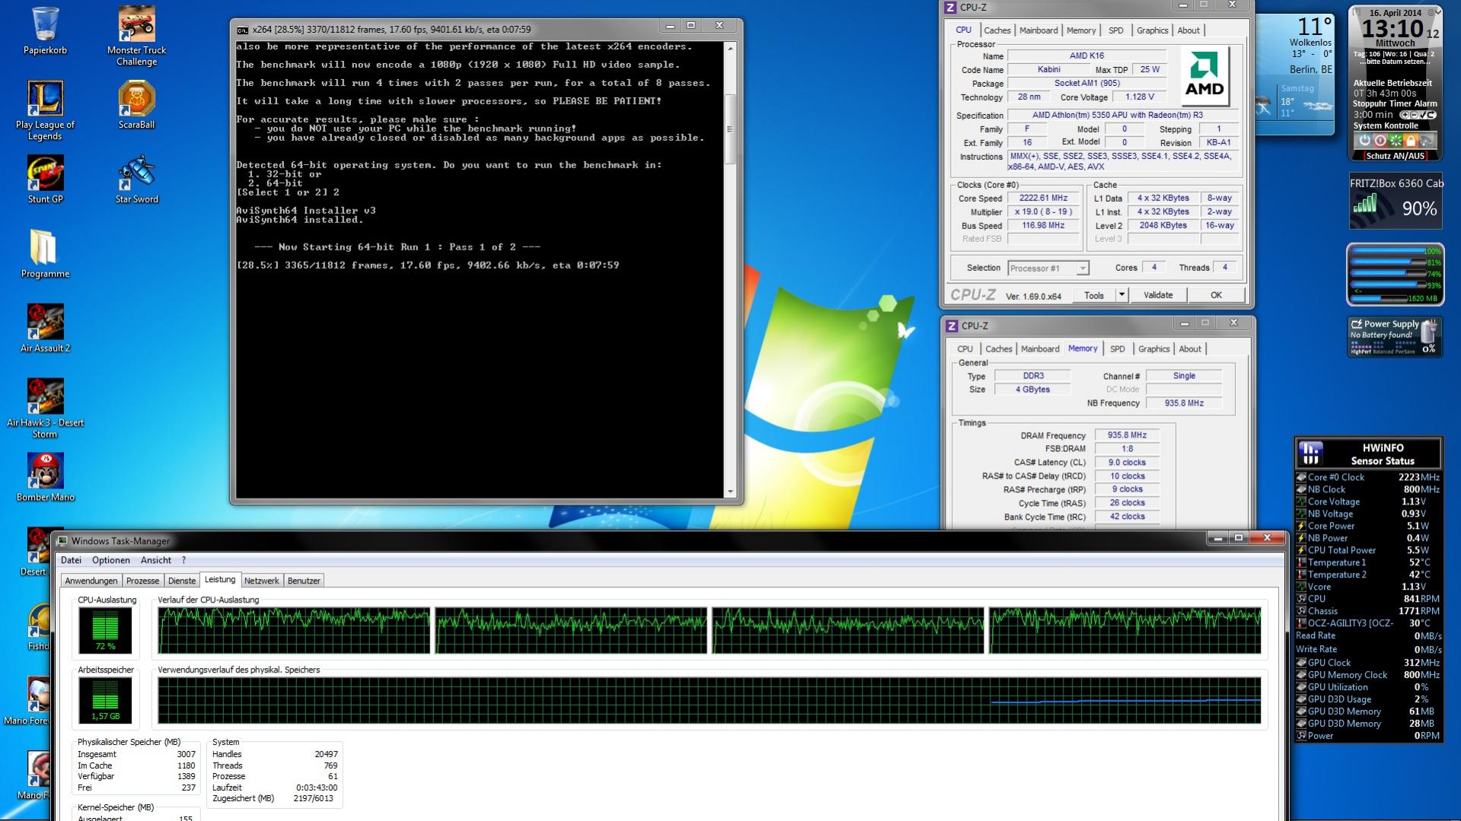This screenshot has width=1461, height=821.
Task: Click the green standby icon under System Kontrolle
Action: point(1395,141)
